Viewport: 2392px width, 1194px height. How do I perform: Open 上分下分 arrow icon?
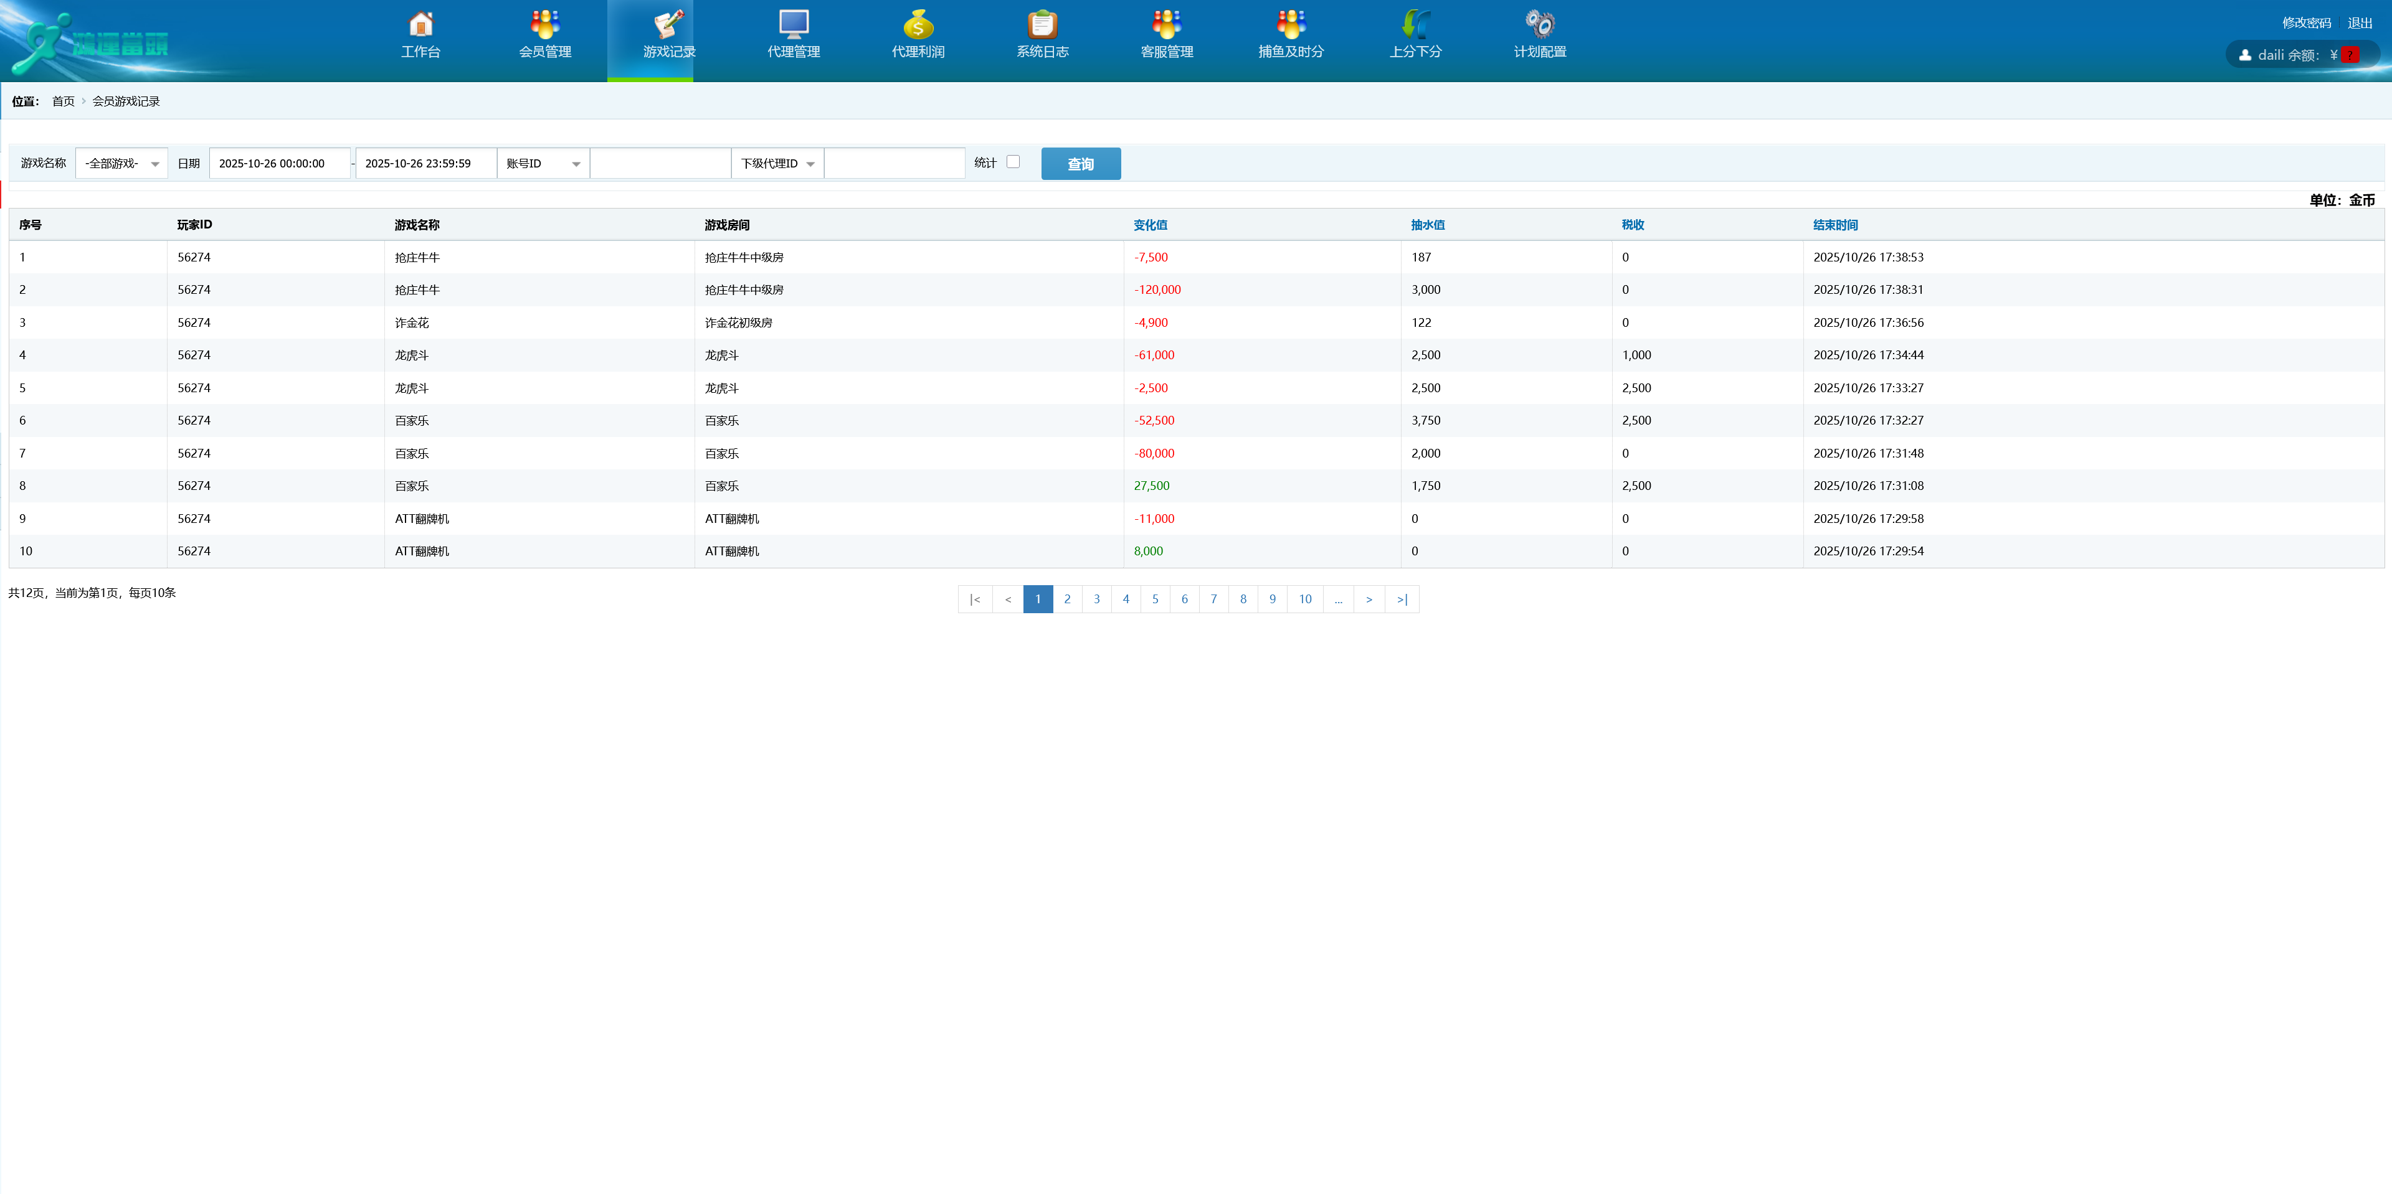(x=1415, y=25)
